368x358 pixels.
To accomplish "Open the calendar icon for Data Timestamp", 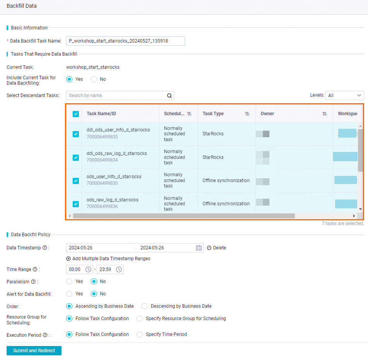I will click(199, 248).
